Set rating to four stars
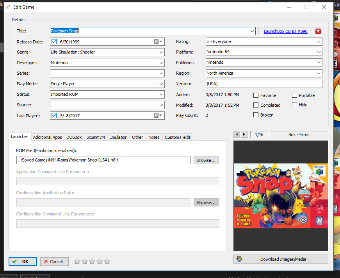The height and width of the screenshot is (278, 340). coord(100,262)
